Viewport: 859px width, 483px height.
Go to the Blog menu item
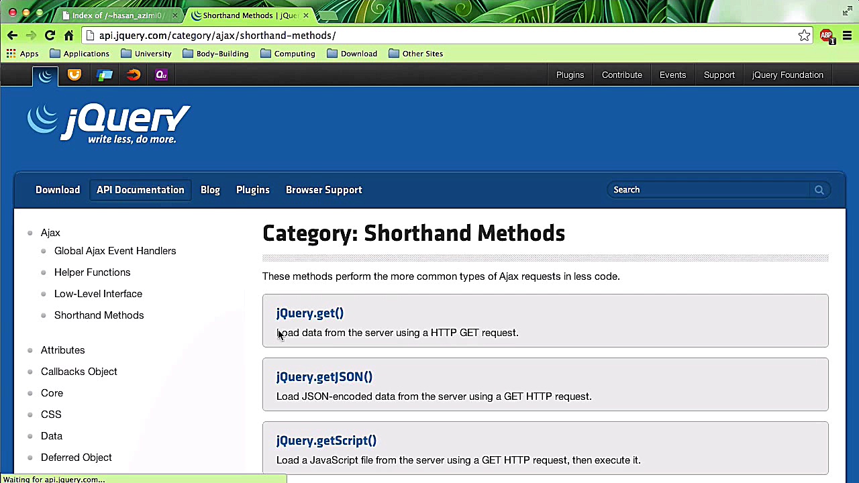[210, 190]
